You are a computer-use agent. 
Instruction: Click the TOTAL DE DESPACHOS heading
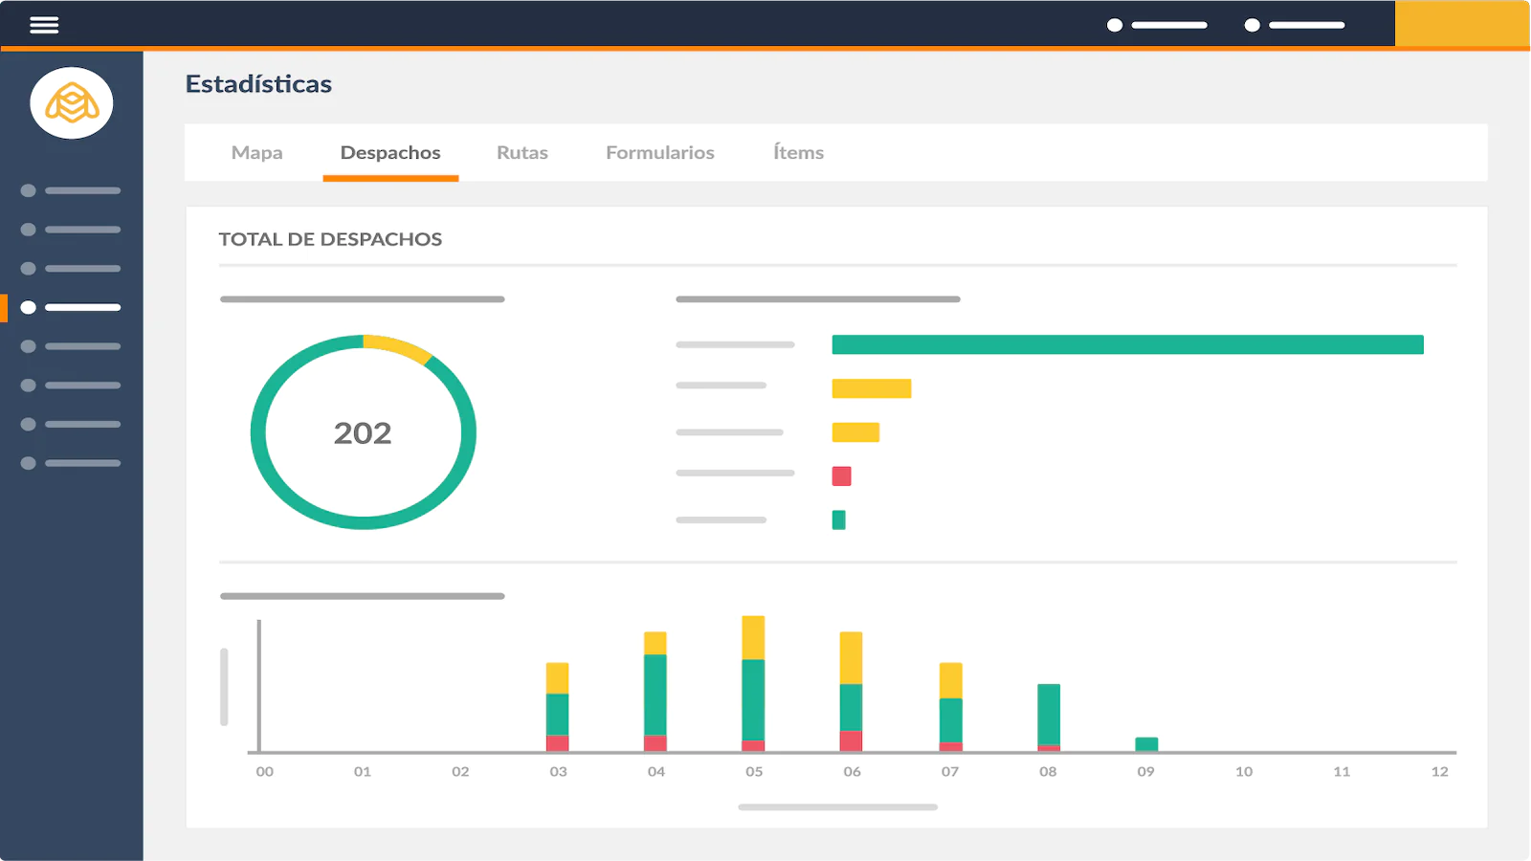pyautogui.click(x=330, y=239)
